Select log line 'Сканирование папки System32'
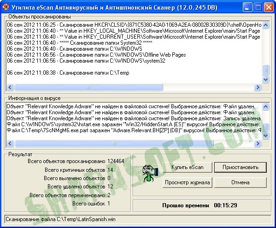The image size is (276, 228). coord(80,42)
